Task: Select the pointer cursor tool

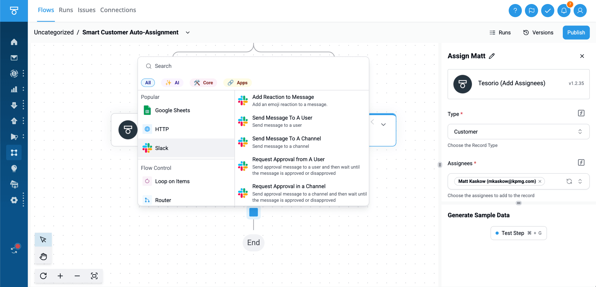Action: (x=43, y=240)
